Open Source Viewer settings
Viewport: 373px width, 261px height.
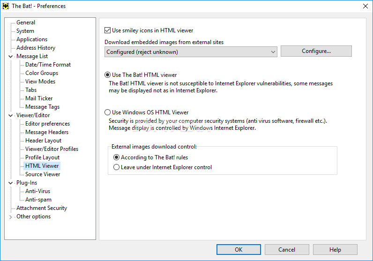pos(43,174)
